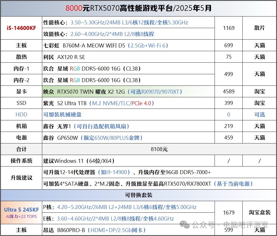Click the 可替换套装 section header

pyautogui.click(x=138, y=195)
